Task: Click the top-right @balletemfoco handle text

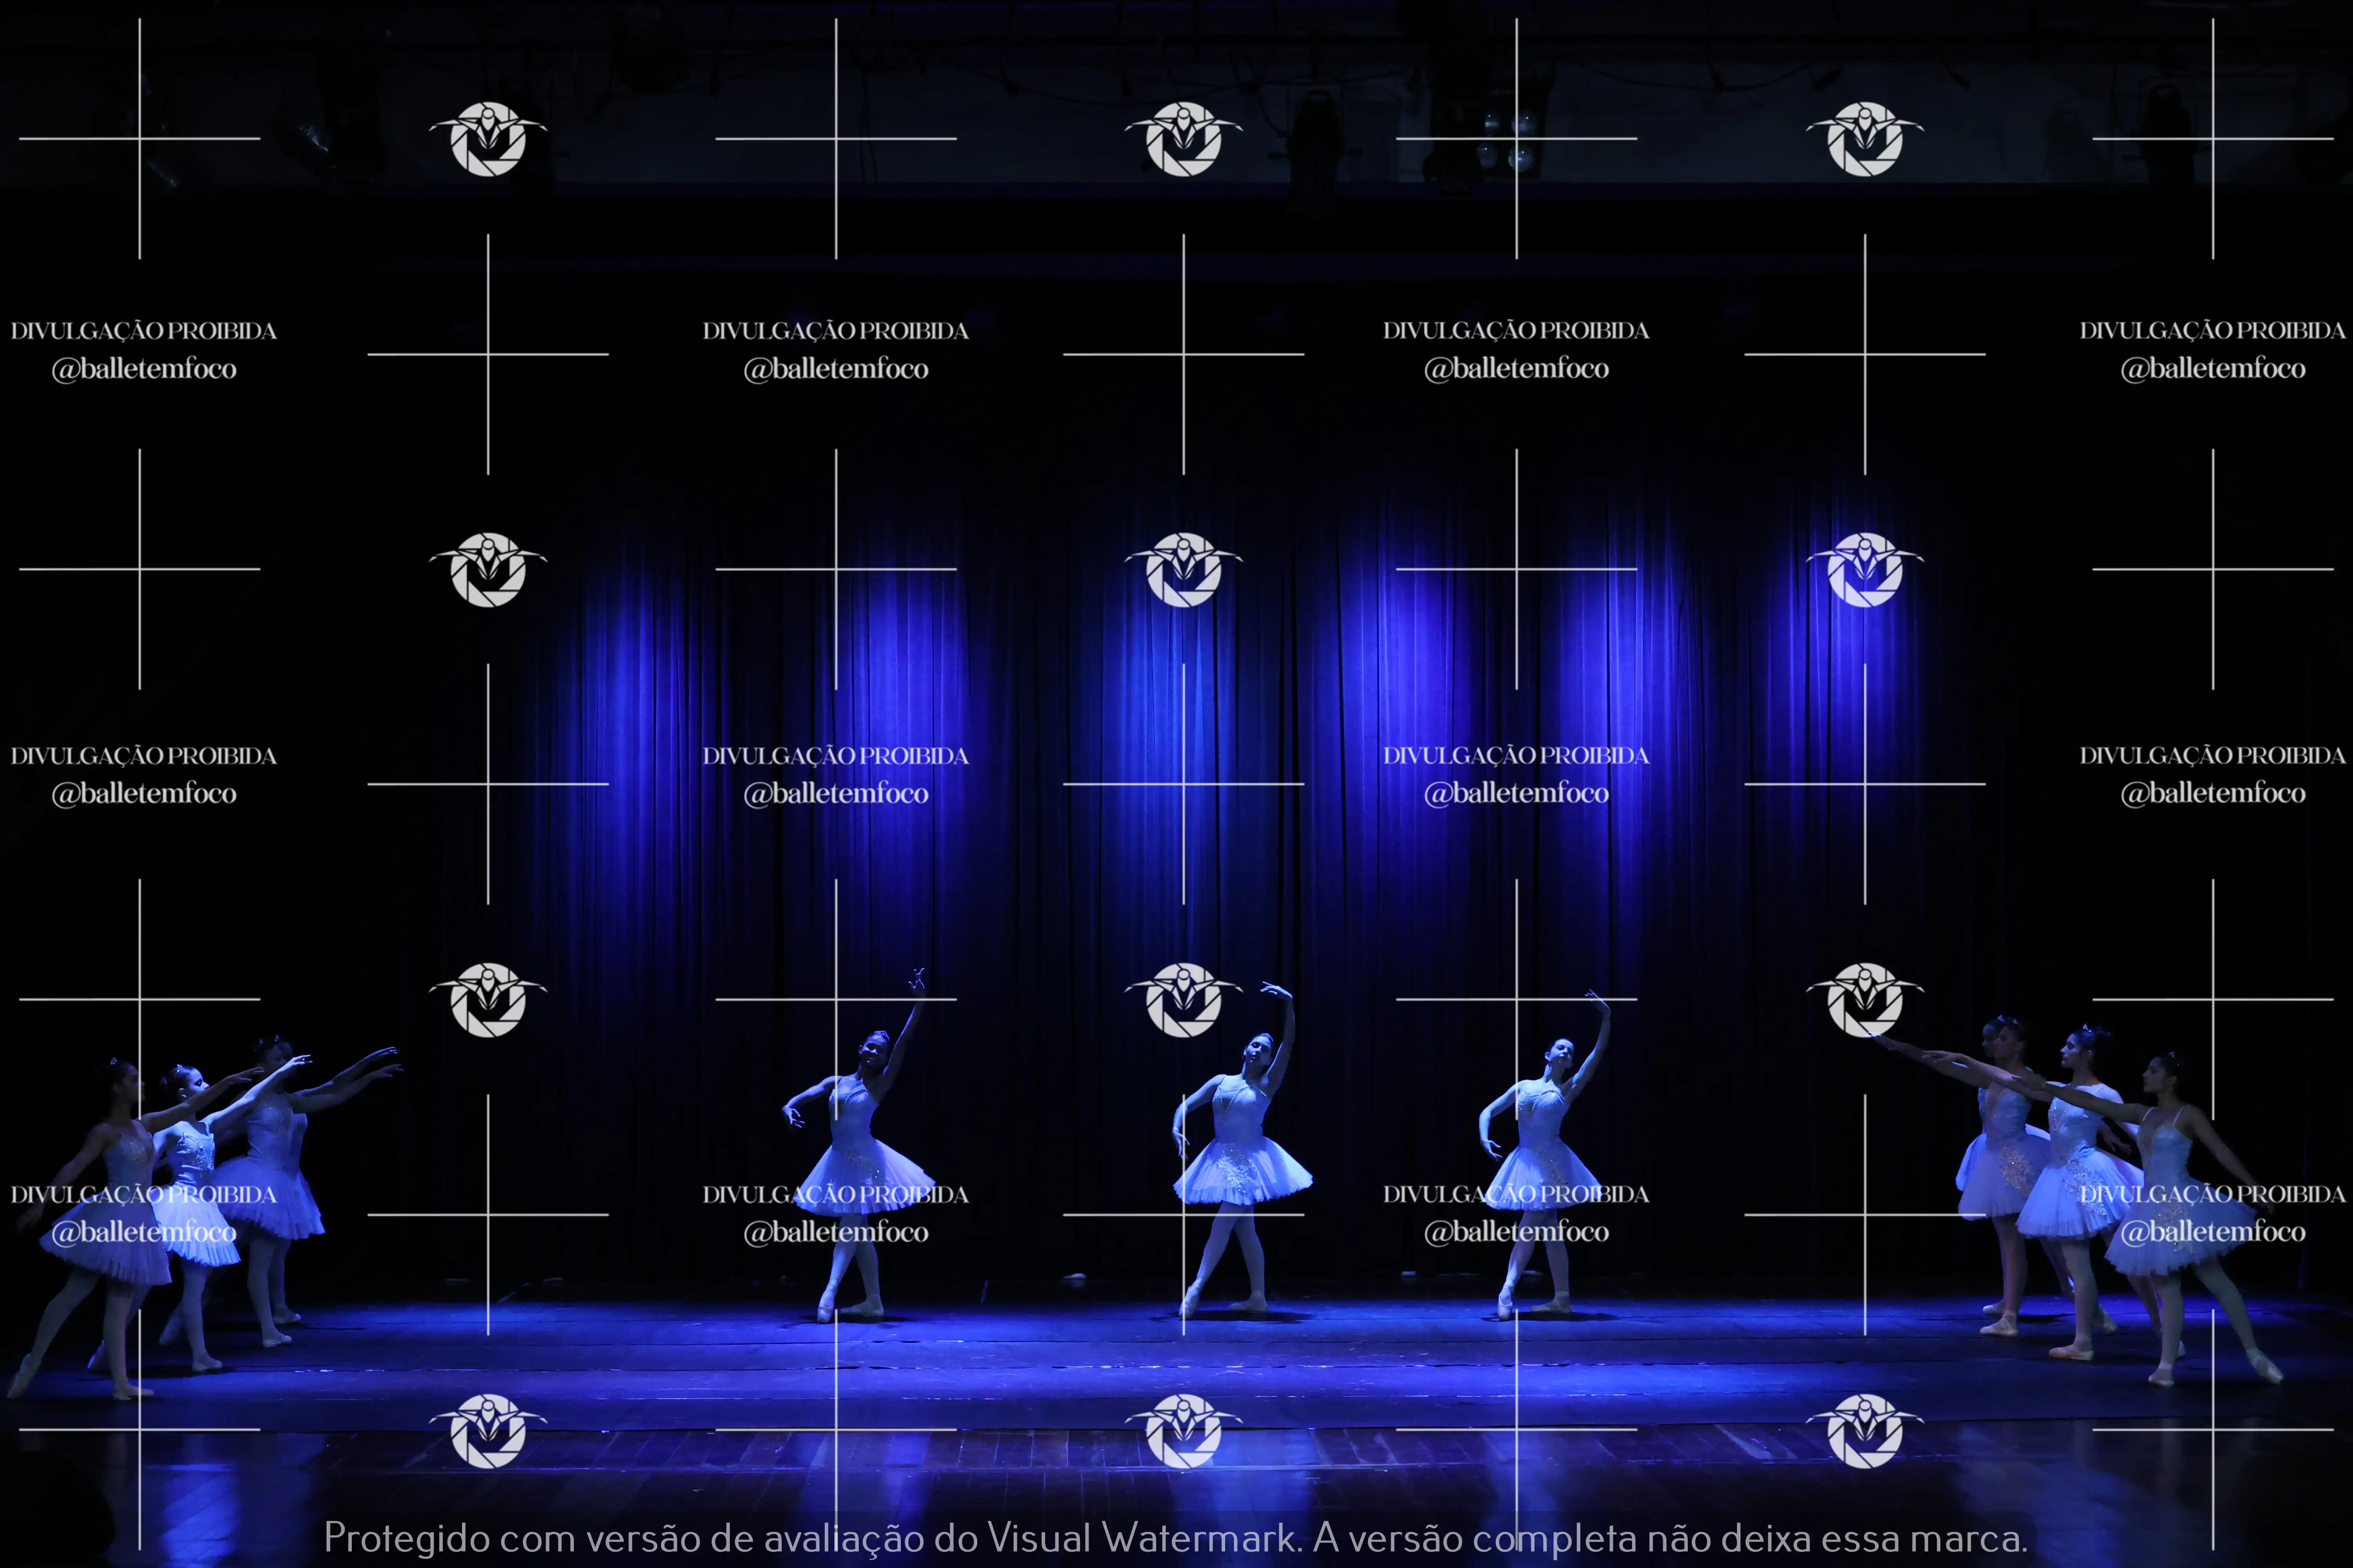Action: click(2213, 369)
